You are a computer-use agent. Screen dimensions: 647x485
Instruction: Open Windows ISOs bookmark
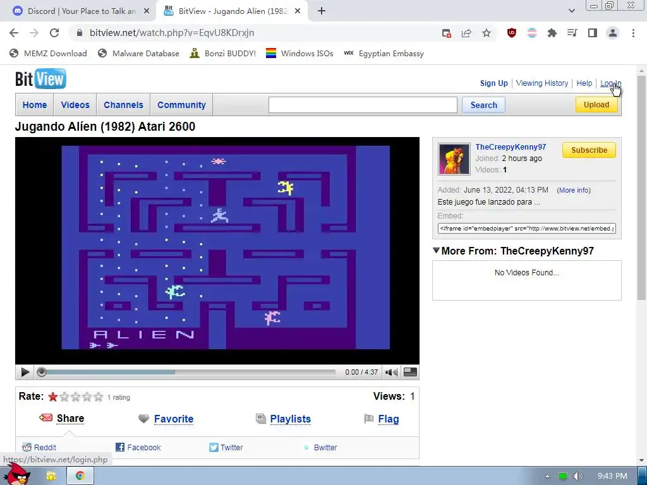click(299, 54)
